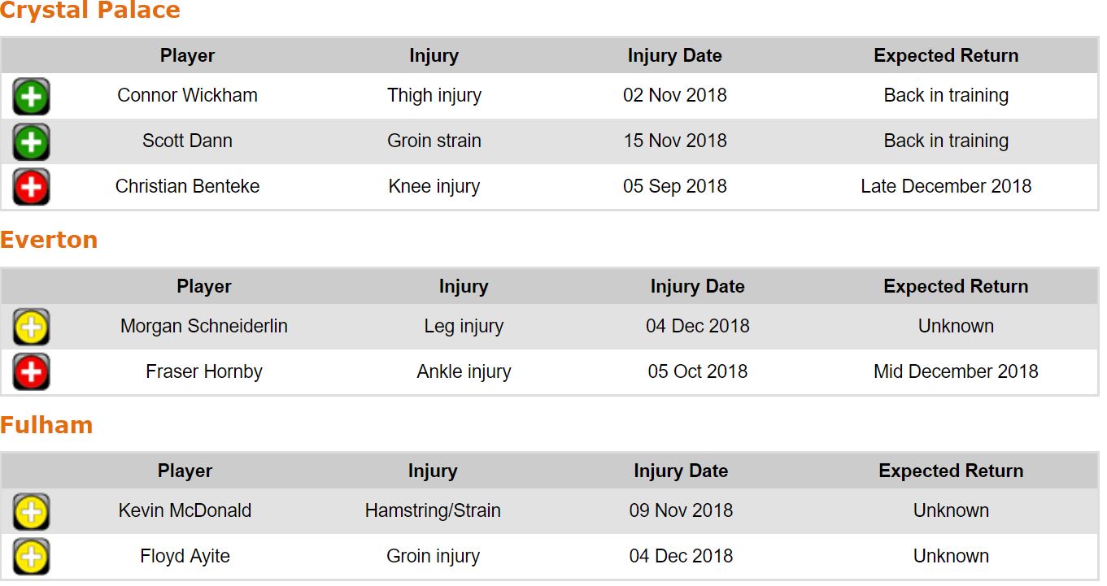This screenshot has width=1107, height=586.
Task: Click red injury icon beside Fraser Hornby
Action: 31,373
